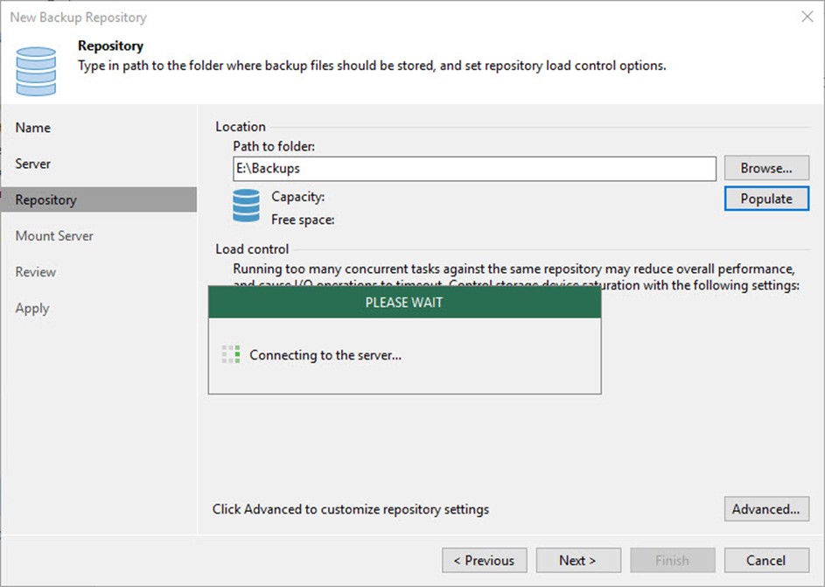Click the large Repository database icon in header
This screenshot has height=587, width=825.
36,71
